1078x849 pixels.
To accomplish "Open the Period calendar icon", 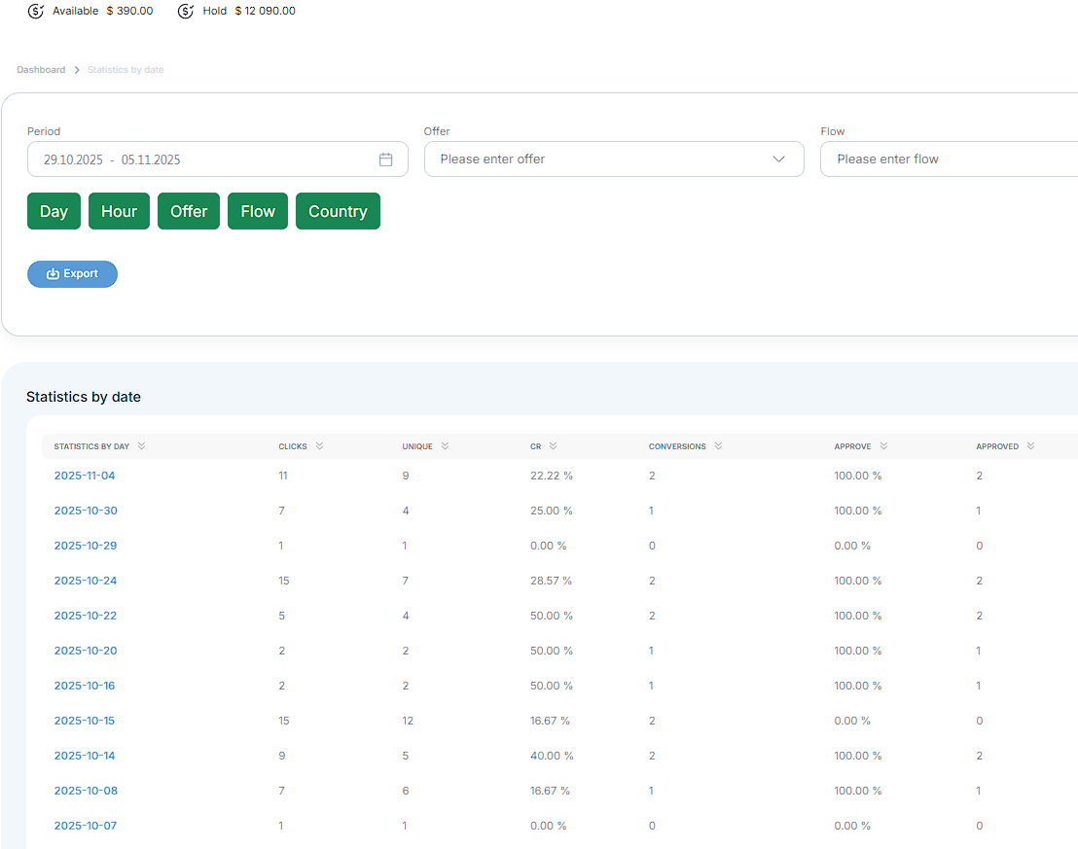I will pyautogui.click(x=385, y=159).
